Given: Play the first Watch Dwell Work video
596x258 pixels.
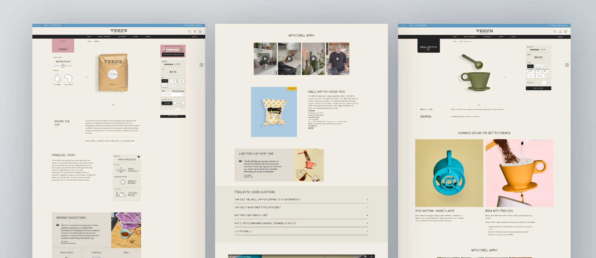Looking at the screenshot, I should click(x=265, y=58).
